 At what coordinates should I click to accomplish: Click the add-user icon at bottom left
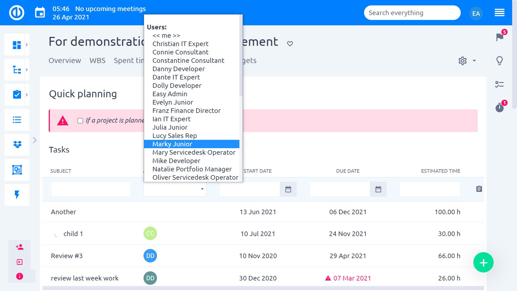coord(19,247)
